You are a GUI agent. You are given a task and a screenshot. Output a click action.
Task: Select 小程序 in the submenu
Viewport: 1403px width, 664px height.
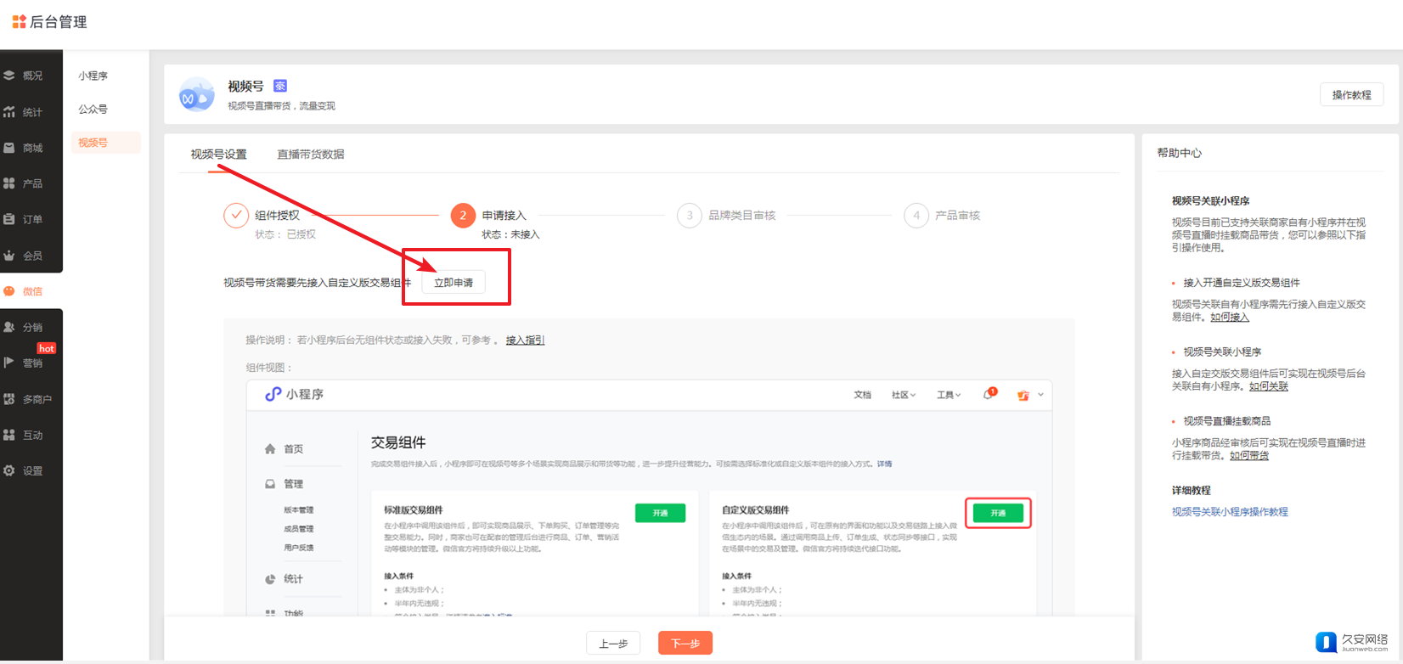(93, 76)
